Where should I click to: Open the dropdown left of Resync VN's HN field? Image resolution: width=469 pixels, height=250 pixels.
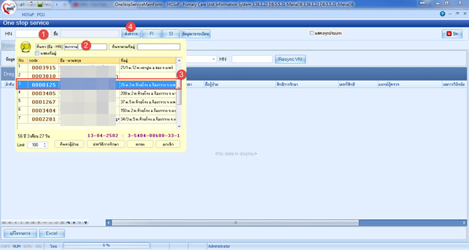click(x=214, y=59)
